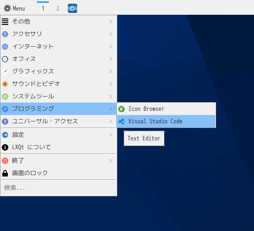The height and width of the screenshot is (231, 254).
Task: Launch Visual Studio Code from submenu
Action: [166, 122]
